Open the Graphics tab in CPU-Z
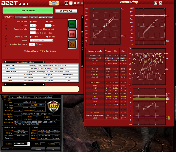The image size is (176, 152). [42, 97]
